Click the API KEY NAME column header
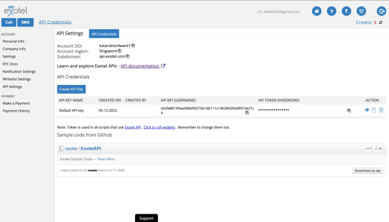 pyautogui.click(x=71, y=100)
